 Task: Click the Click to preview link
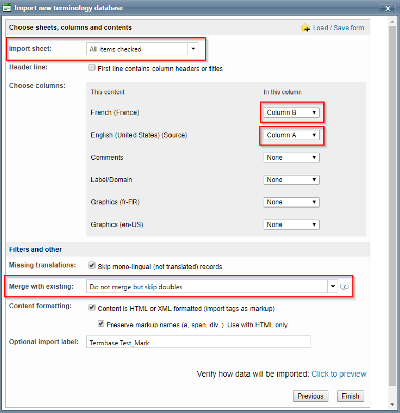(339, 374)
